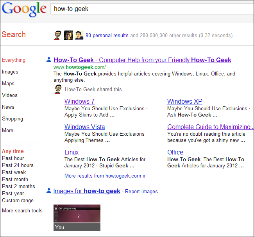This screenshot has width=254, height=237.
Task: Open Images for how-to geek link
Action: click(x=87, y=191)
